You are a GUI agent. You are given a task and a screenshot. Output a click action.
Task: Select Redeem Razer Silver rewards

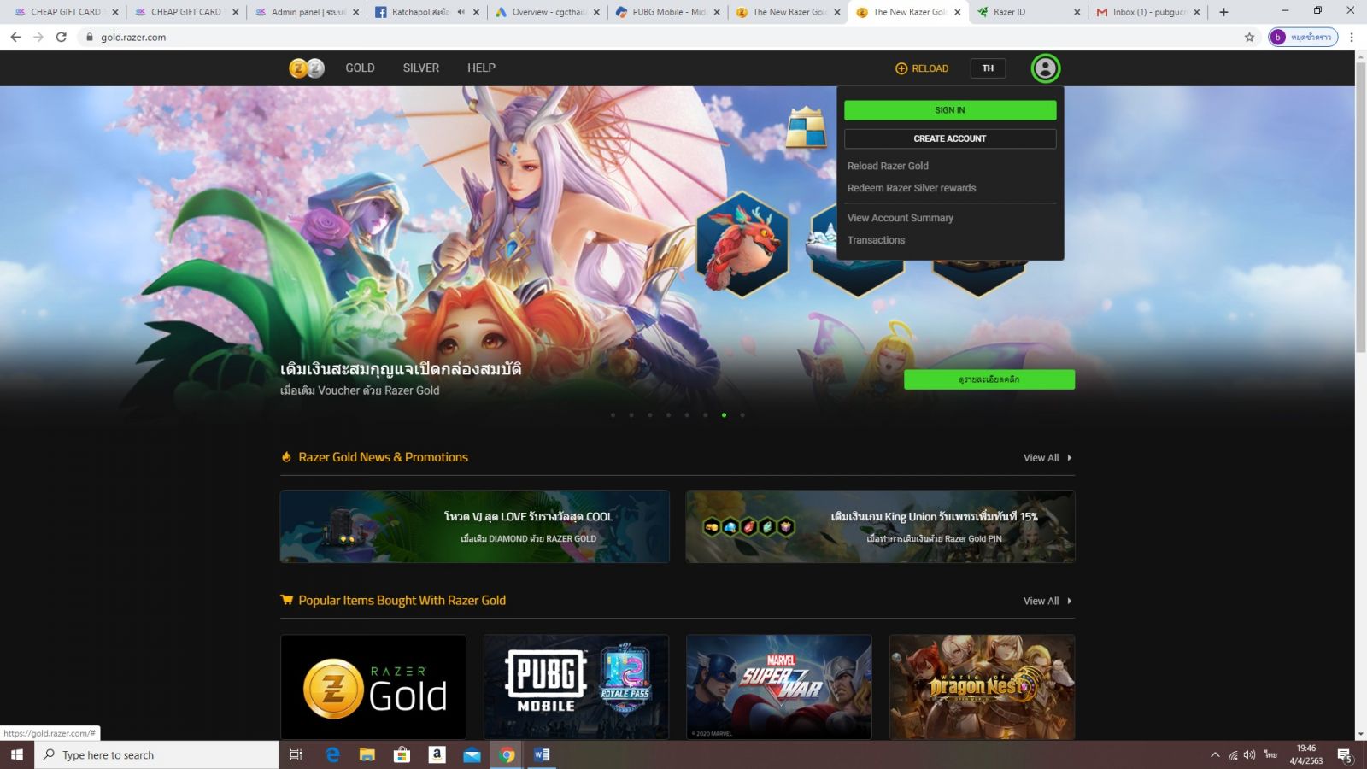(912, 188)
